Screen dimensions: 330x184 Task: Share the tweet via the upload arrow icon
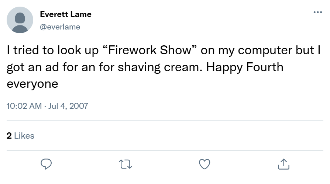283,164
